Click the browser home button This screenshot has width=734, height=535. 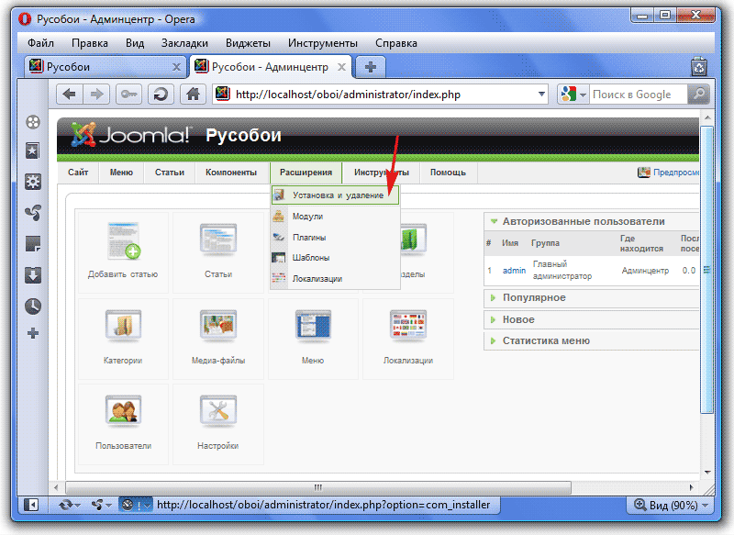point(192,94)
